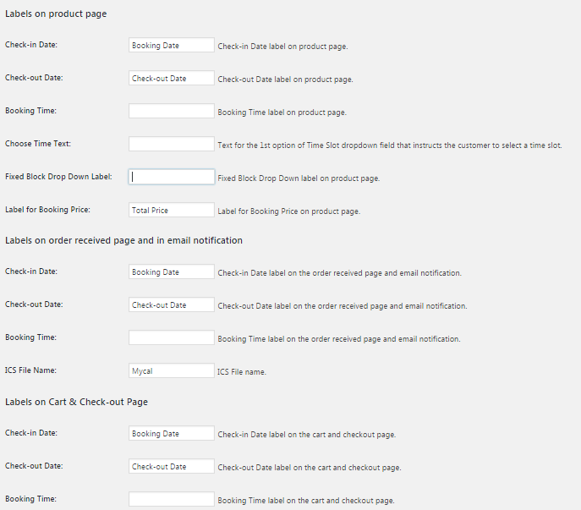Click the Time Slot dropdown instruction description text
581x510 pixels.
pyautogui.click(x=390, y=145)
